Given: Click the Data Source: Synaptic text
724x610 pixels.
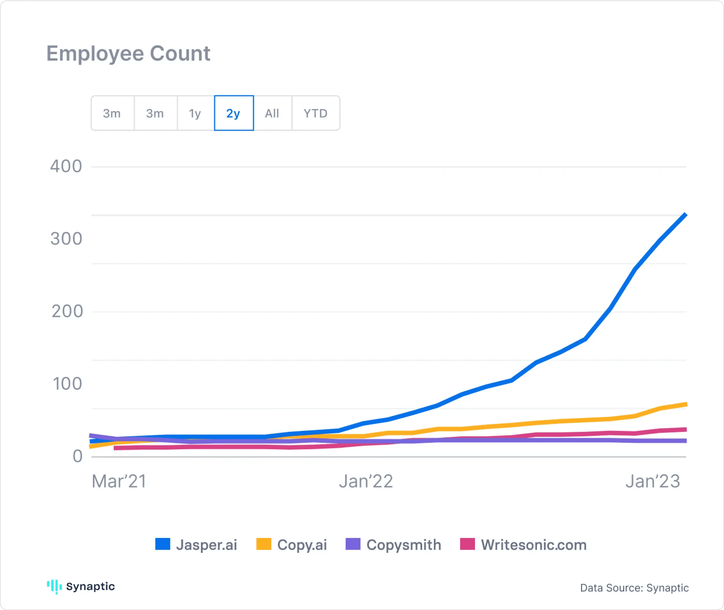Looking at the screenshot, I should (634, 588).
